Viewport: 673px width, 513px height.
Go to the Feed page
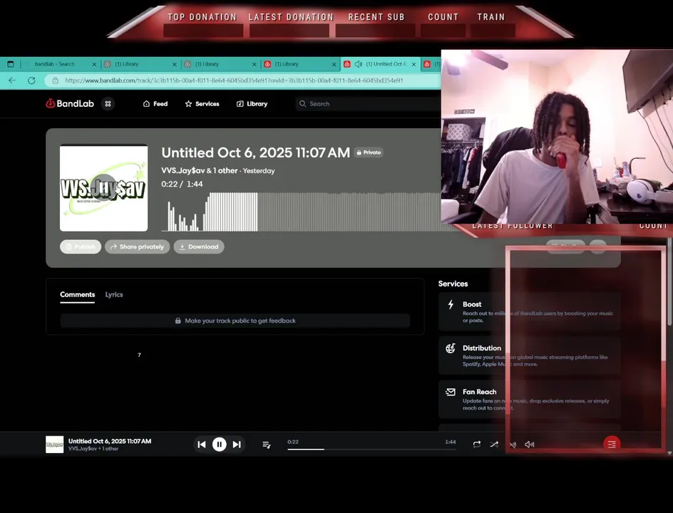155,104
